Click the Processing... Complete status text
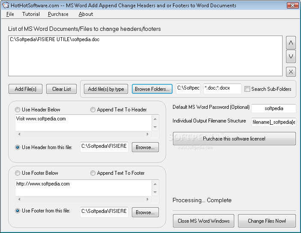Image resolution: width=301 pixels, height=233 pixels. (202, 200)
